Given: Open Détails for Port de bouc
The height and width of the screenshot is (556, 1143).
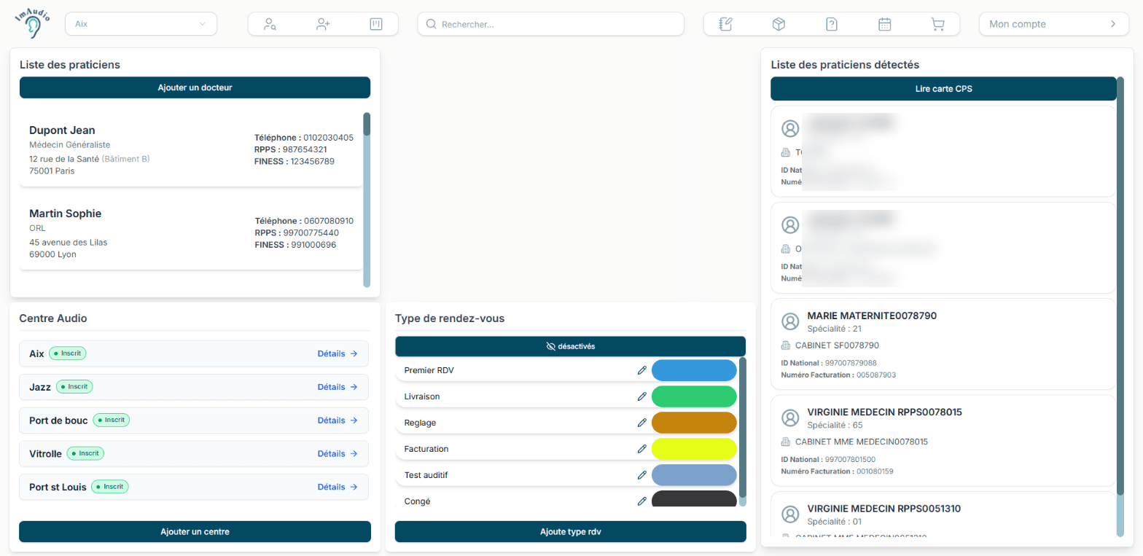Looking at the screenshot, I should coord(338,420).
